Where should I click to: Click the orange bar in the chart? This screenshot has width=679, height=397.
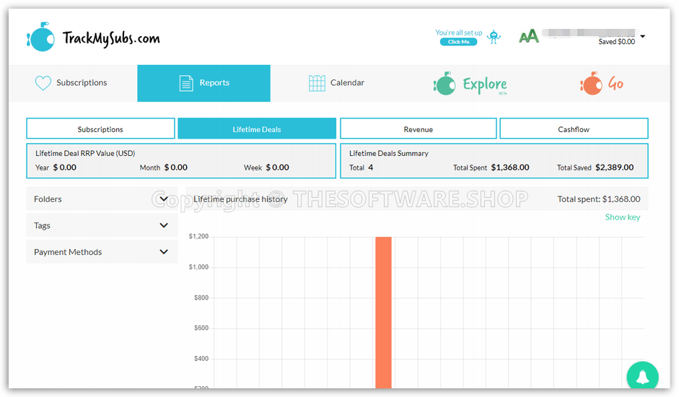click(x=383, y=310)
